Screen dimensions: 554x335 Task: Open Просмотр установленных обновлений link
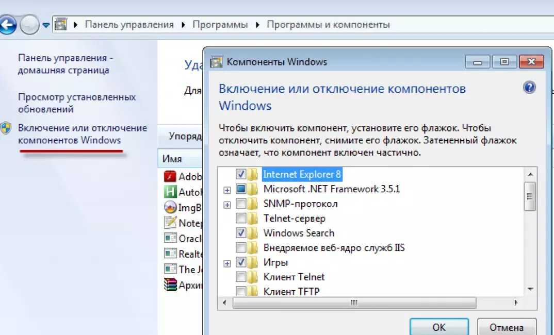tap(77, 103)
